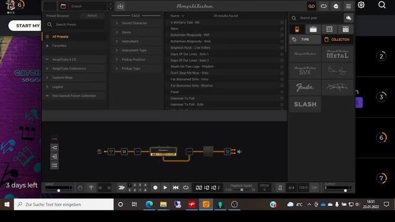Open the Custom Shop cloud icon
395x222 pixels.
(x=336, y=6)
